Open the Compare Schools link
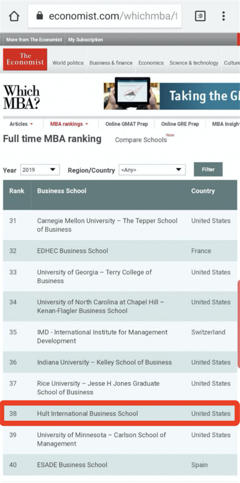This screenshot has width=240, height=483. (x=141, y=140)
